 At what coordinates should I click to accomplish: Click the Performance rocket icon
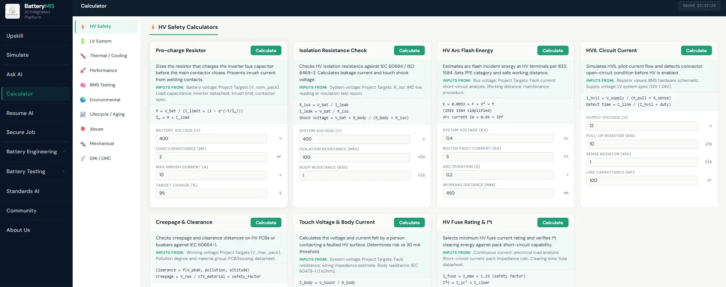coord(83,70)
